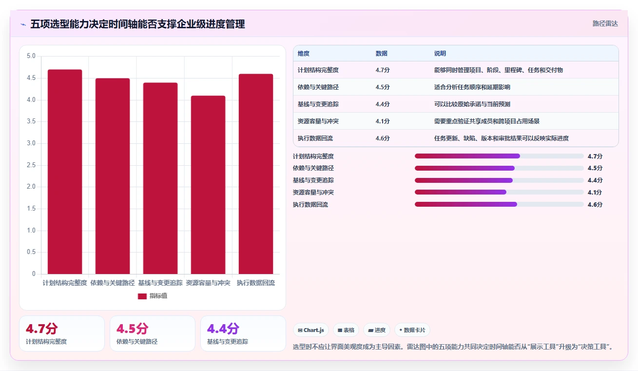Click the chart bar for 执行数据回流
Screen dimensions: 638x371
coord(256,174)
